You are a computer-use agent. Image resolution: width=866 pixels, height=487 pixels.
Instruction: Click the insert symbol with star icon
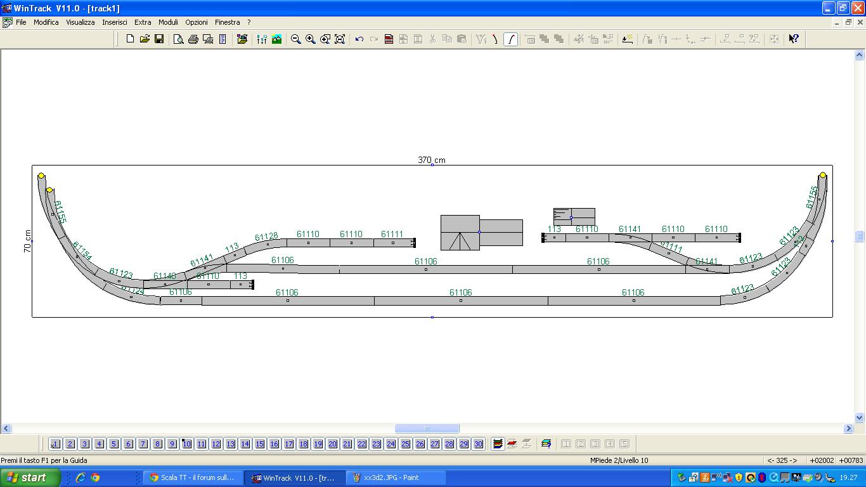pyautogui.click(x=628, y=39)
